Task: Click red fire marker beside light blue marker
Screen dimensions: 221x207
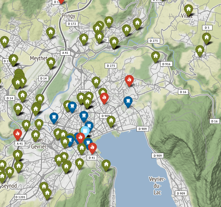Action: click(80, 138)
